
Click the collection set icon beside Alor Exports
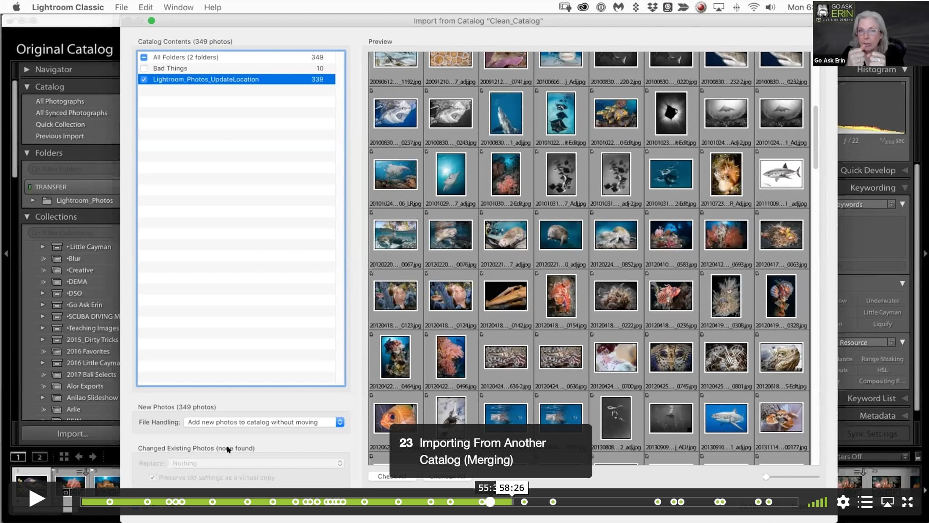57,386
